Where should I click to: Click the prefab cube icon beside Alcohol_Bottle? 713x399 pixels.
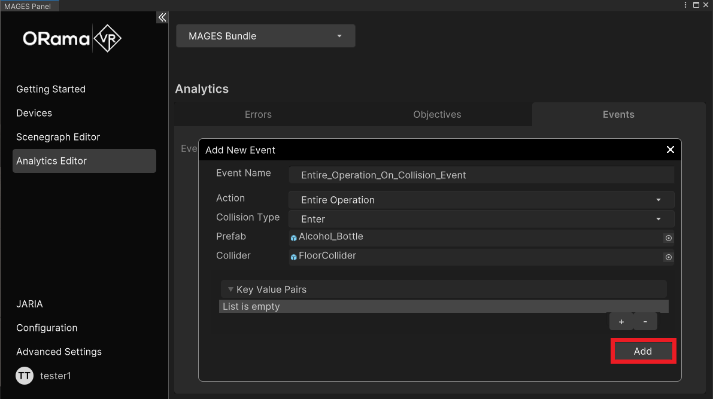coord(293,237)
